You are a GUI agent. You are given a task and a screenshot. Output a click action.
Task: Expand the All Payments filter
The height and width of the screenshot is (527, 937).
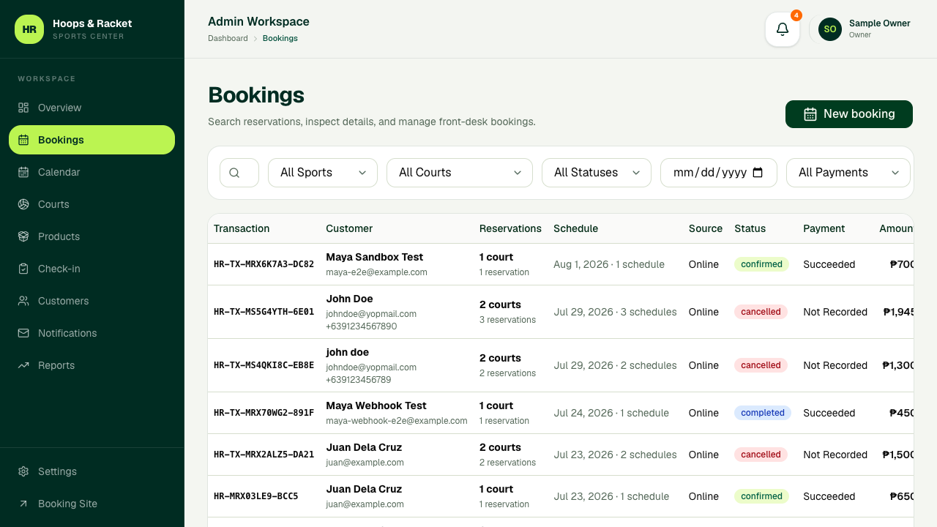point(848,173)
